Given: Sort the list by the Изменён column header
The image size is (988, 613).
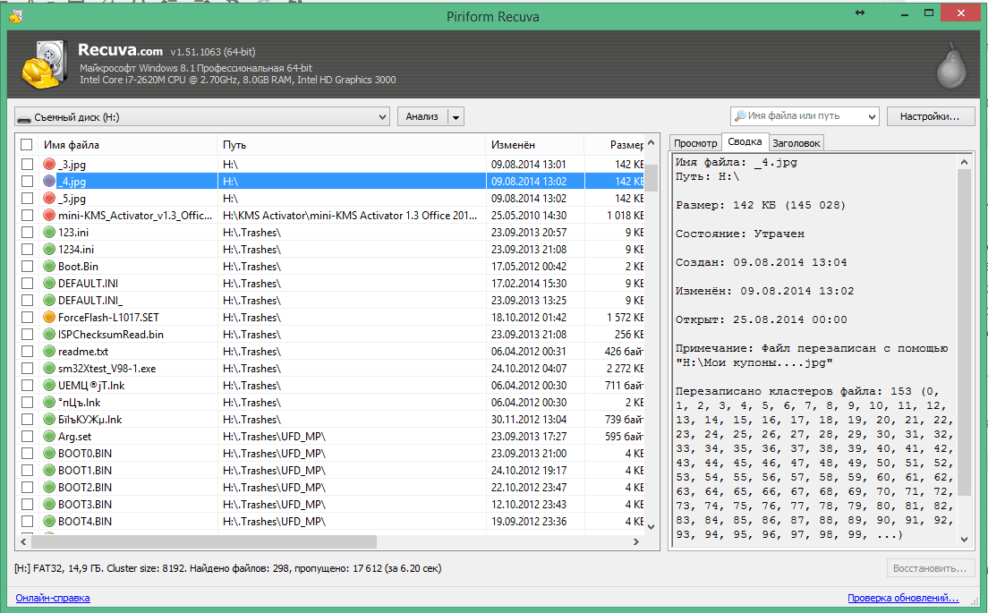Looking at the screenshot, I should (513, 145).
